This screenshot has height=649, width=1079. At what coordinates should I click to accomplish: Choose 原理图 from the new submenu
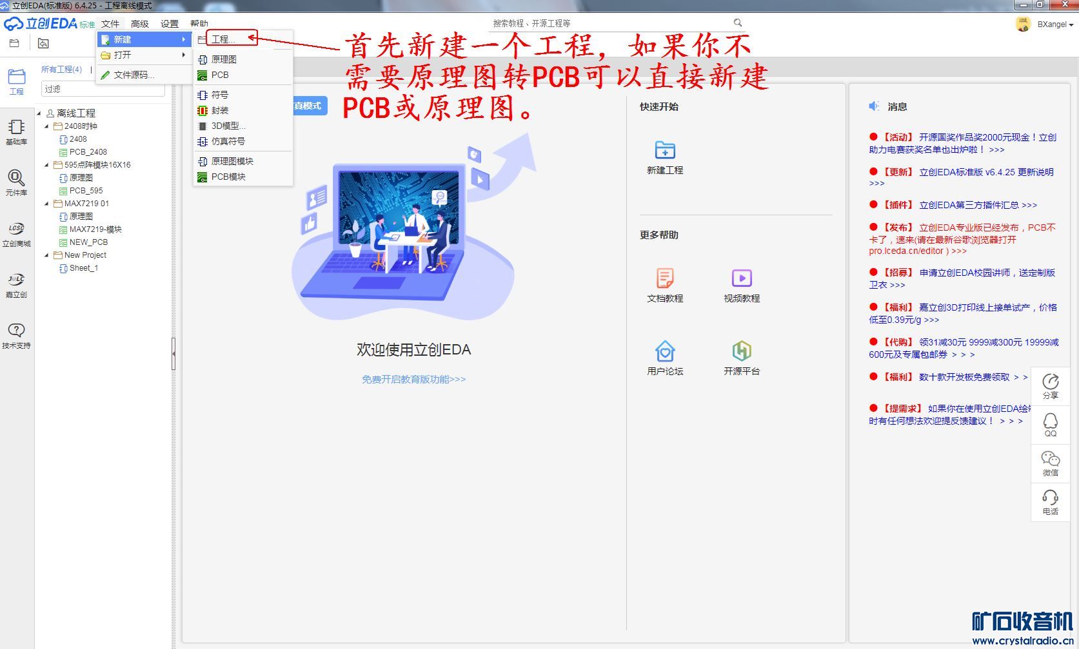coord(244,59)
